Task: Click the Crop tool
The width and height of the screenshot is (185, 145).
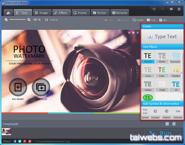Action: click(151, 20)
